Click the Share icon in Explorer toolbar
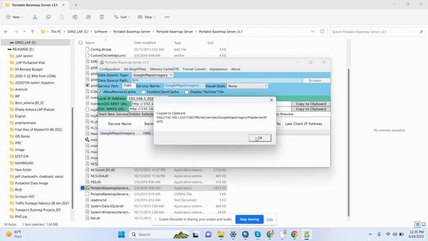 click(88, 17)
